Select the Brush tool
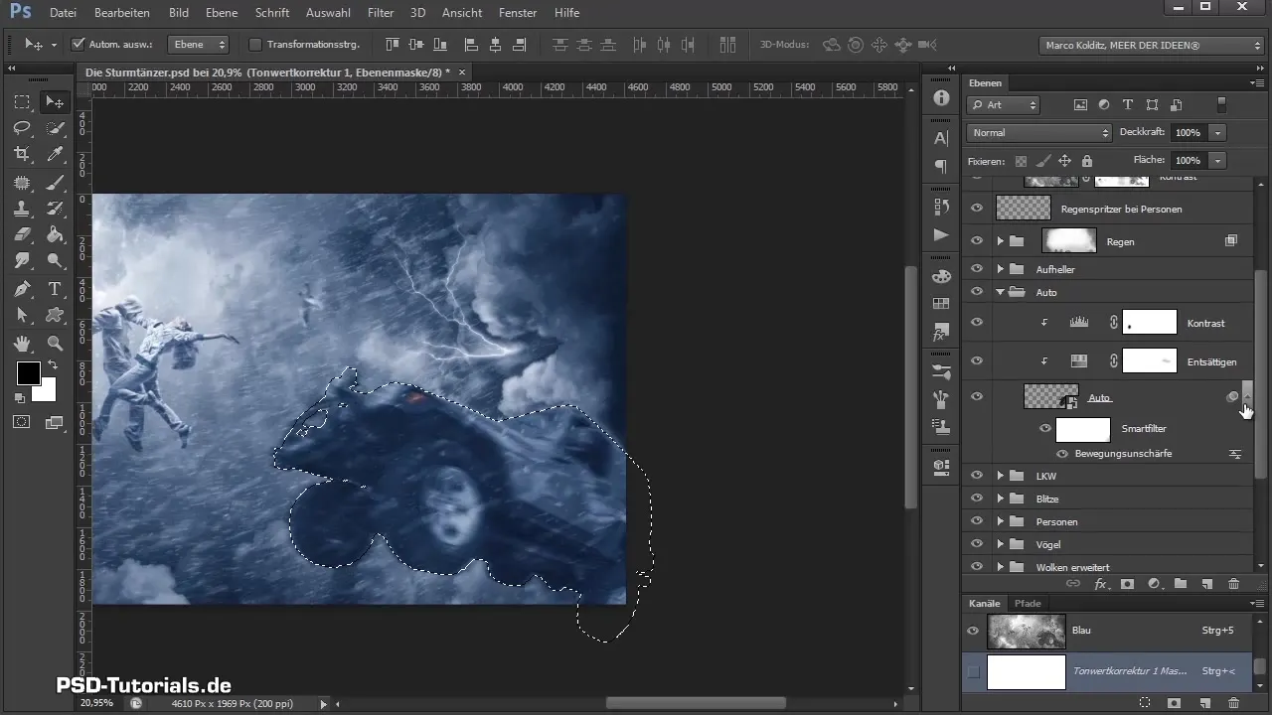 [55, 182]
